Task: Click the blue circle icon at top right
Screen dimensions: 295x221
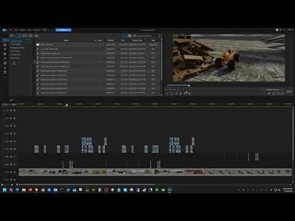Action: coord(277,30)
